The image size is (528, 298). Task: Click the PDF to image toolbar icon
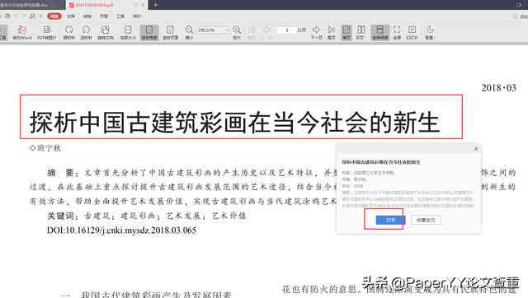46,33
